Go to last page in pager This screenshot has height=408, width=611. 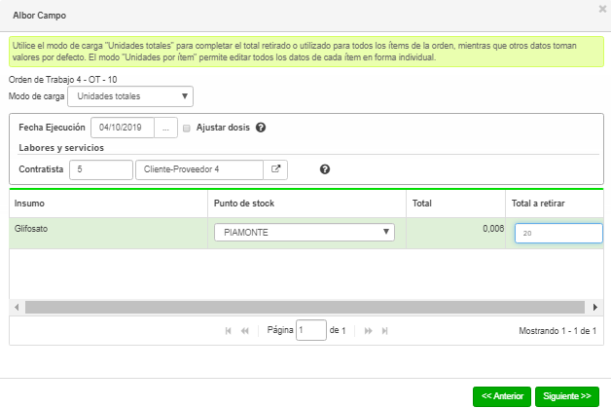385,331
